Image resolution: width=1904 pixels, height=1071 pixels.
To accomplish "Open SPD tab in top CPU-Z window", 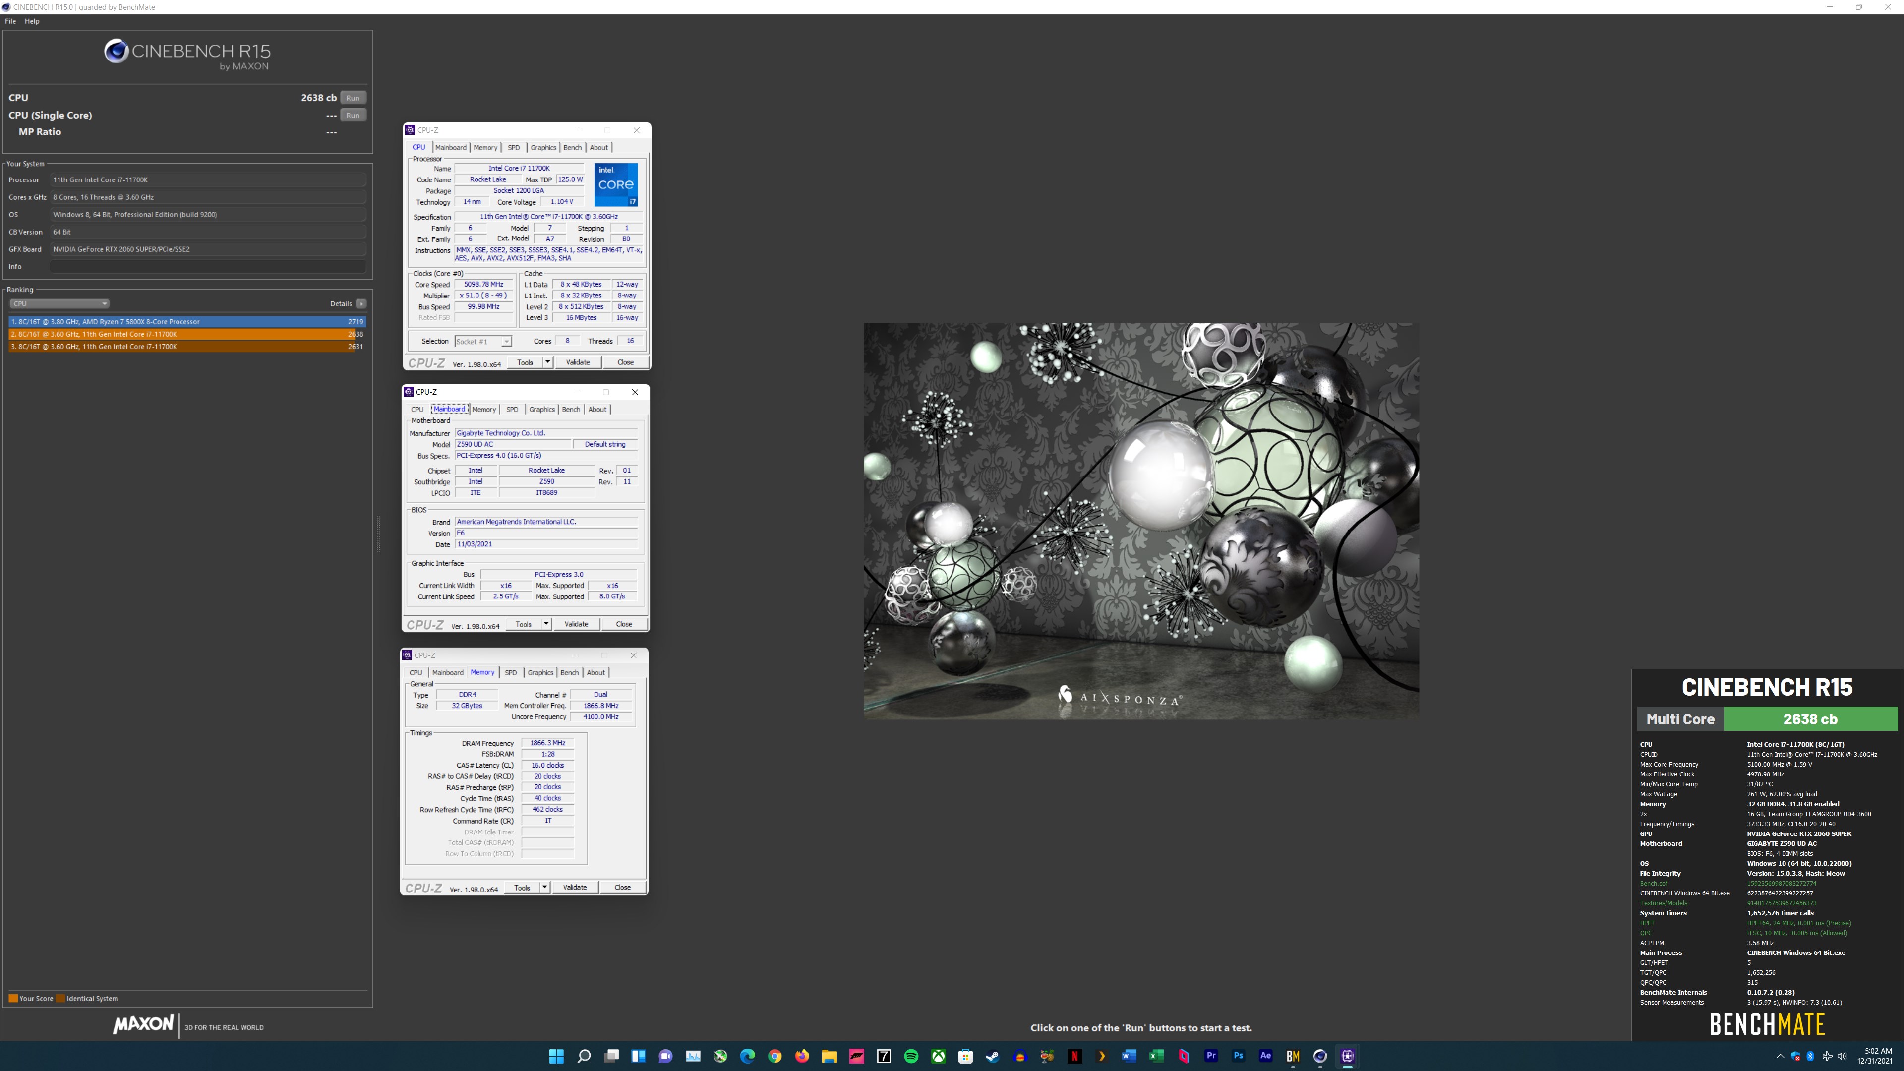I will (514, 148).
